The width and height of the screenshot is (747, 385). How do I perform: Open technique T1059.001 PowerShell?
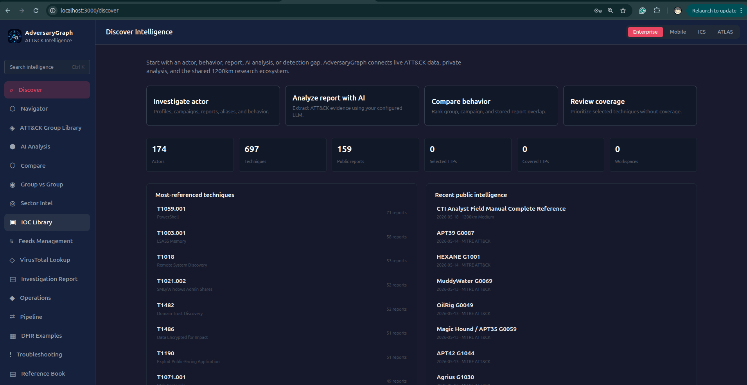(282, 213)
